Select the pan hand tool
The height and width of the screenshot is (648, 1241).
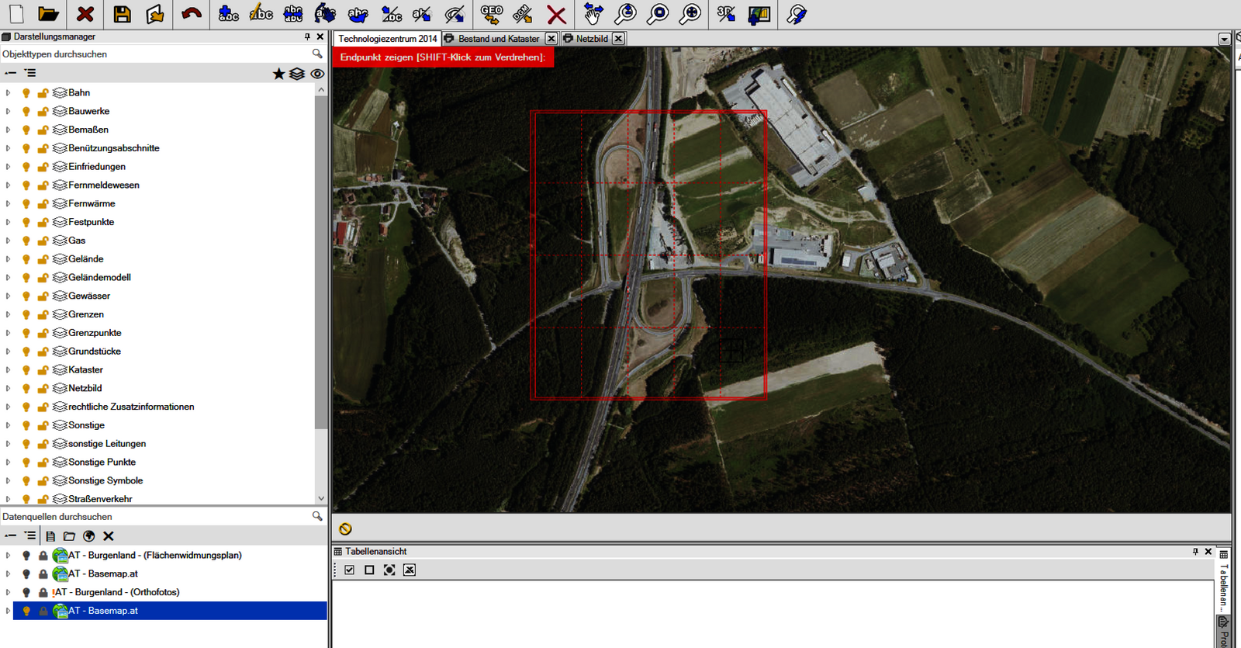[593, 14]
